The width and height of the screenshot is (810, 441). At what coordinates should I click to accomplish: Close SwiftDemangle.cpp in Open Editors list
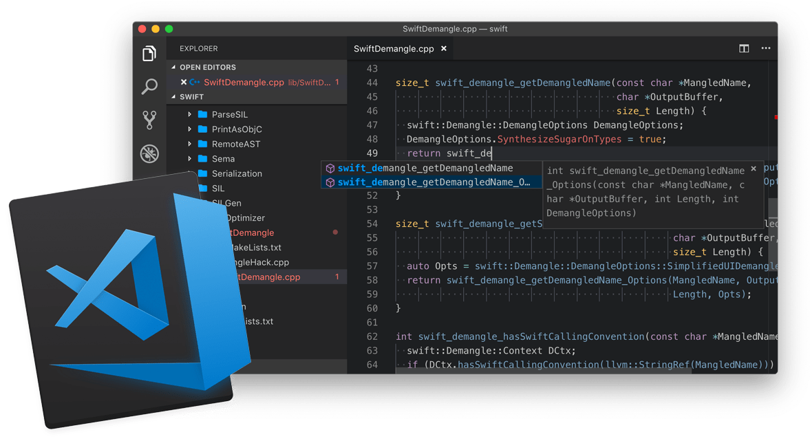183,82
